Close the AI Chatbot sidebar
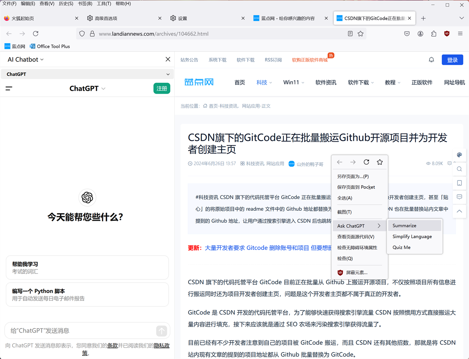469x359 pixels. click(168, 59)
